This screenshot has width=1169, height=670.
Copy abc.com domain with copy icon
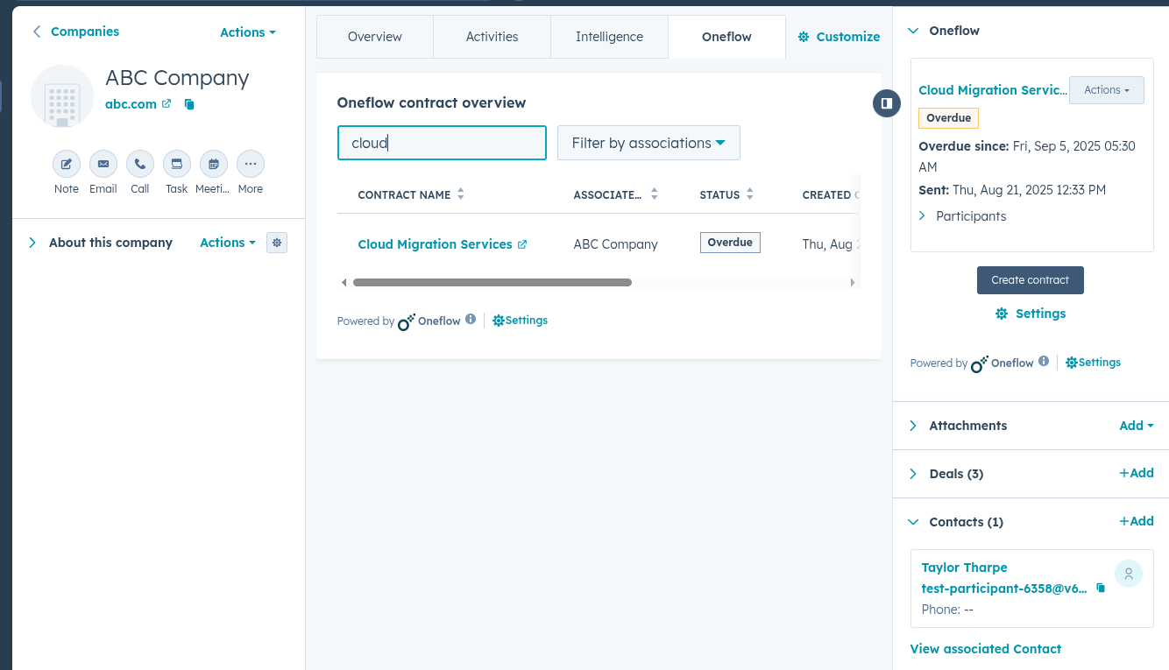pos(189,104)
